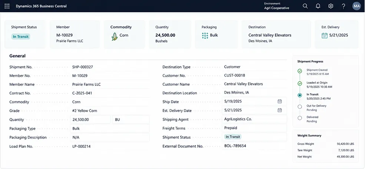Click the Est. Delivery calendar tile icon
The width and height of the screenshot is (365, 169).
[325, 36]
